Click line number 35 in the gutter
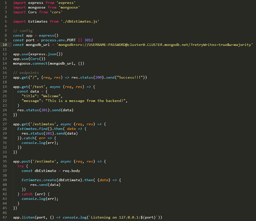The height and width of the screenshot is (221, 256). click(5, 161)
